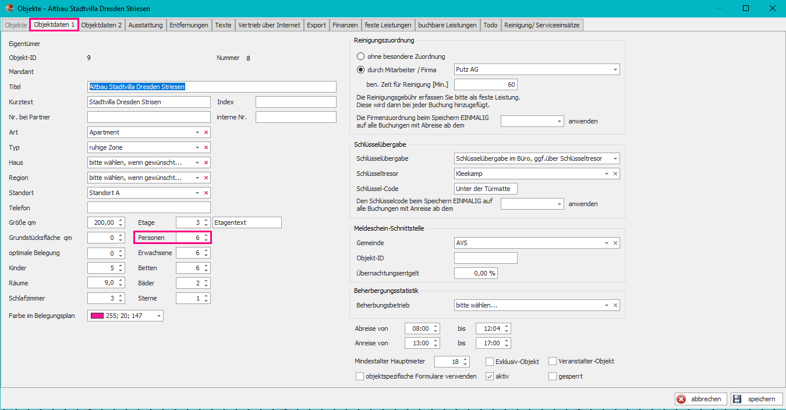Go to the Texte tab
Image resolution: width=786 pixels, height=410 pixels.
click(x=223, y=25)
